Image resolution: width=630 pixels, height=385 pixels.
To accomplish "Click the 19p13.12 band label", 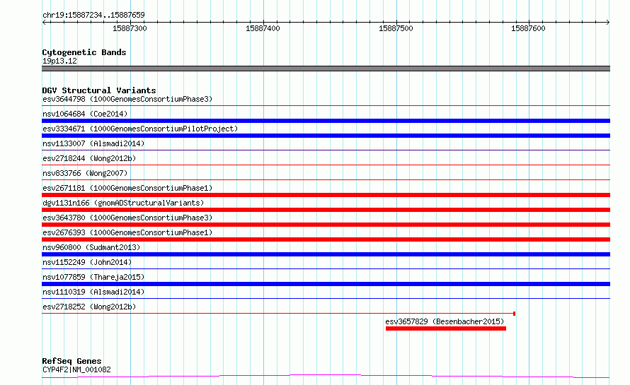I will (59, 61).
